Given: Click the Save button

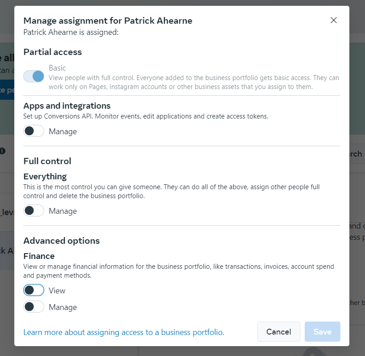Looking at the screenshot, I should pyautogui.click(x=323, y=332).
